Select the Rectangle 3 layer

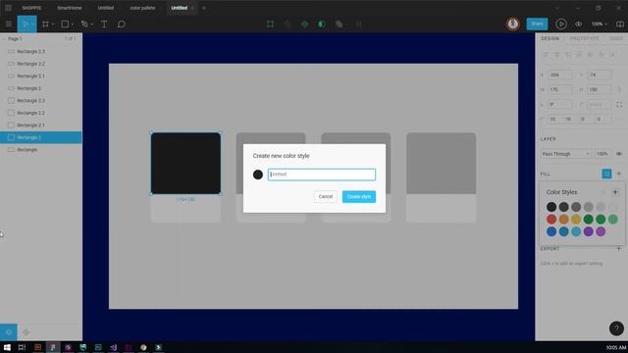pos(41,88)
